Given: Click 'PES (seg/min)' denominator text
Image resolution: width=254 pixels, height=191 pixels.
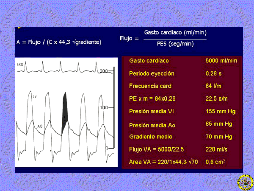Looking at the screenshot, I should [x=175, y=44].
